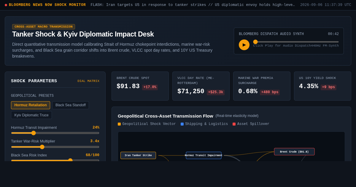The image size is (356, 187).
Task: Adjust the Black Sea Risk Index slider
Action: 55,160
